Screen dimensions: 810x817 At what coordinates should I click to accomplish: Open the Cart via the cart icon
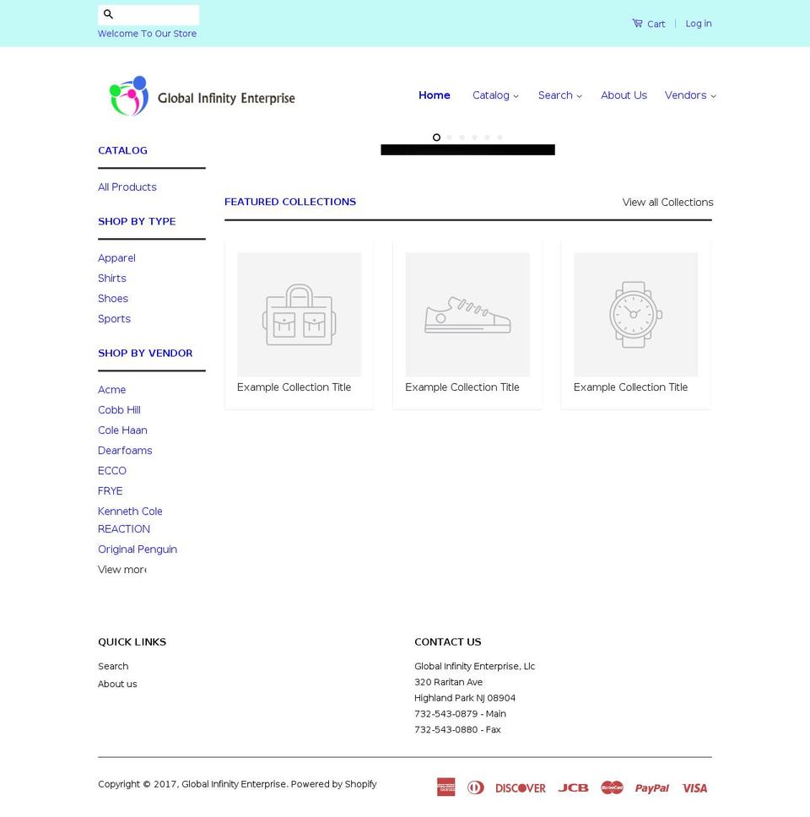pyautogui.click(x=639, y=23)
